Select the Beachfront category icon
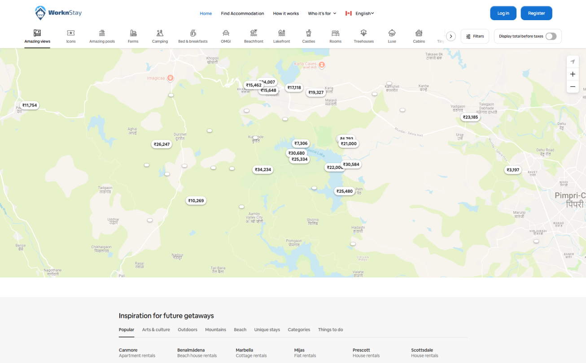The width and height of the screenshot is (586, 363). click(254, 33)
